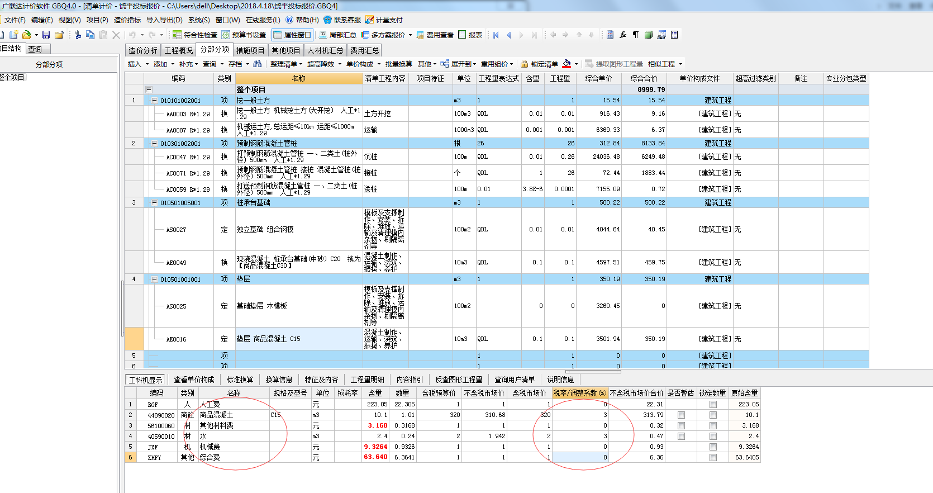The width and height of the screenshot is (933, 493).
Task: Open the 导入导出(D) menu
Action: (x=164, y=20)
